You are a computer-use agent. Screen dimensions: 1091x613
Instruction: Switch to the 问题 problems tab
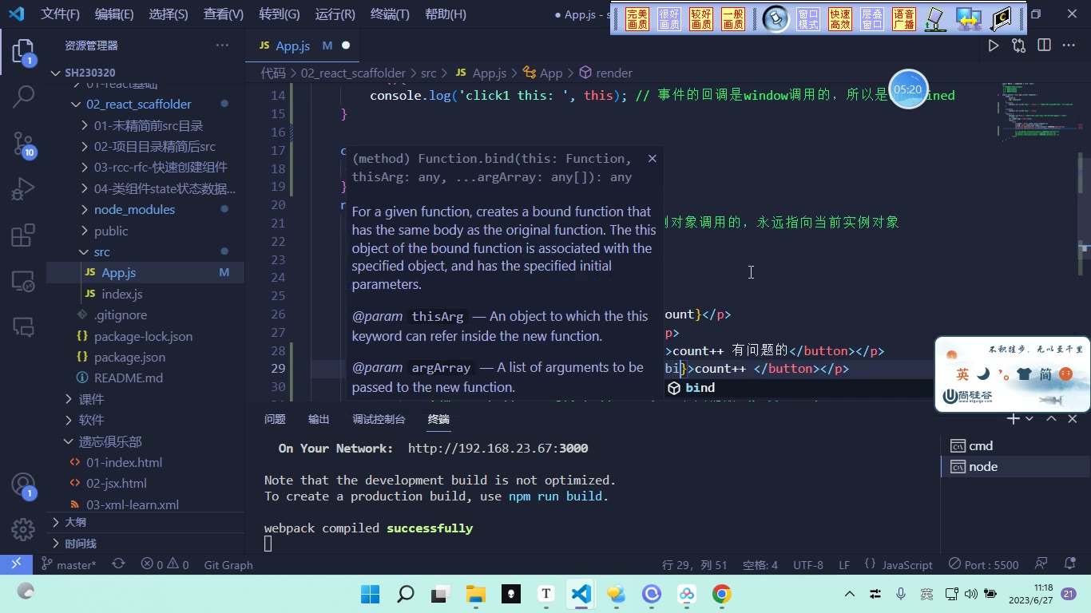tap(275, 419)
